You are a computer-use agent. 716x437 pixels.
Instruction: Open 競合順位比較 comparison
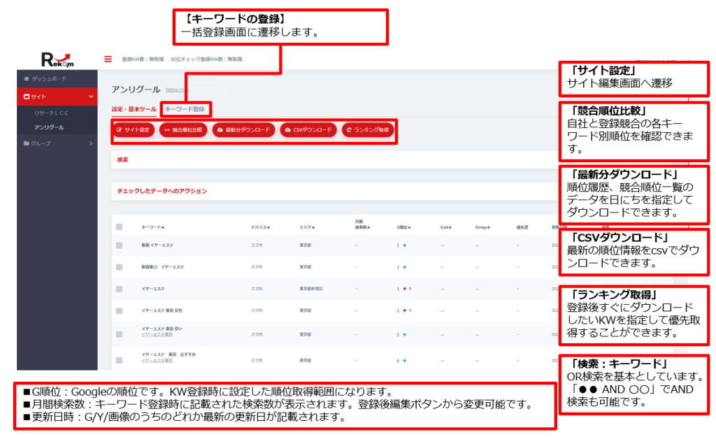(x=182, y=130)
